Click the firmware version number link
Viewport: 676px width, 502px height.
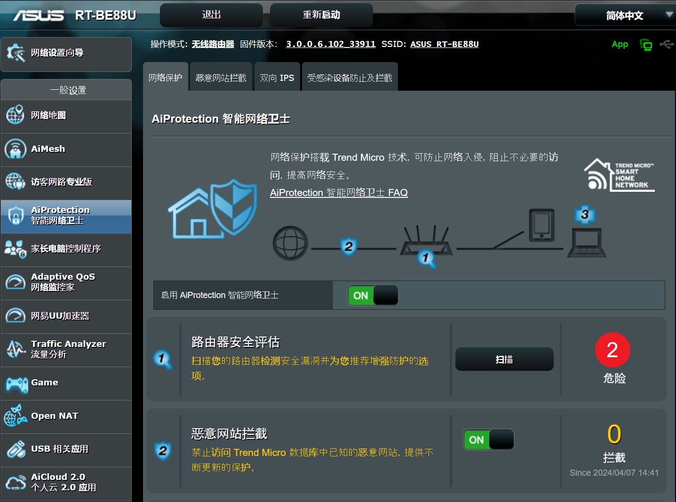[x=331, y=44]
